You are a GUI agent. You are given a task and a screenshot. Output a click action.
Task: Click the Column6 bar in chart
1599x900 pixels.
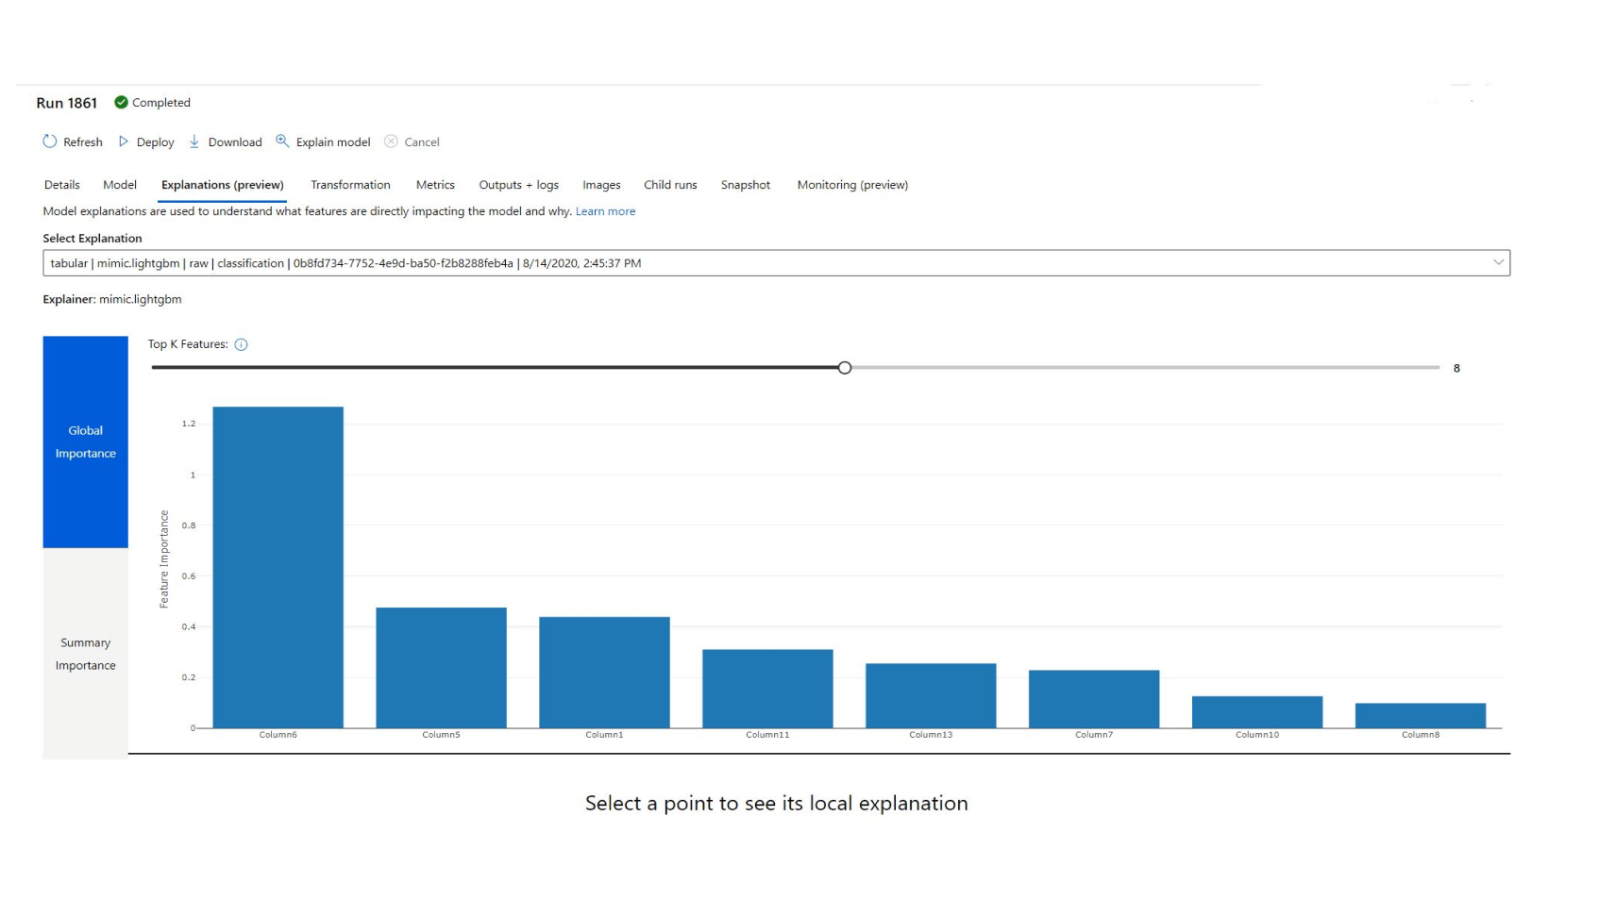click(278, 567)
